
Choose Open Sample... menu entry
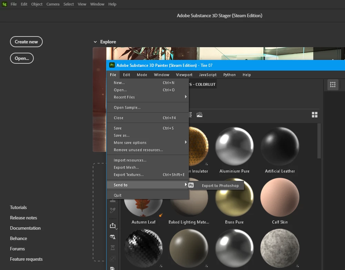148,107
